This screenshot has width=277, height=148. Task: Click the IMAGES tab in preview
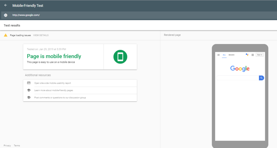(232, 55)
